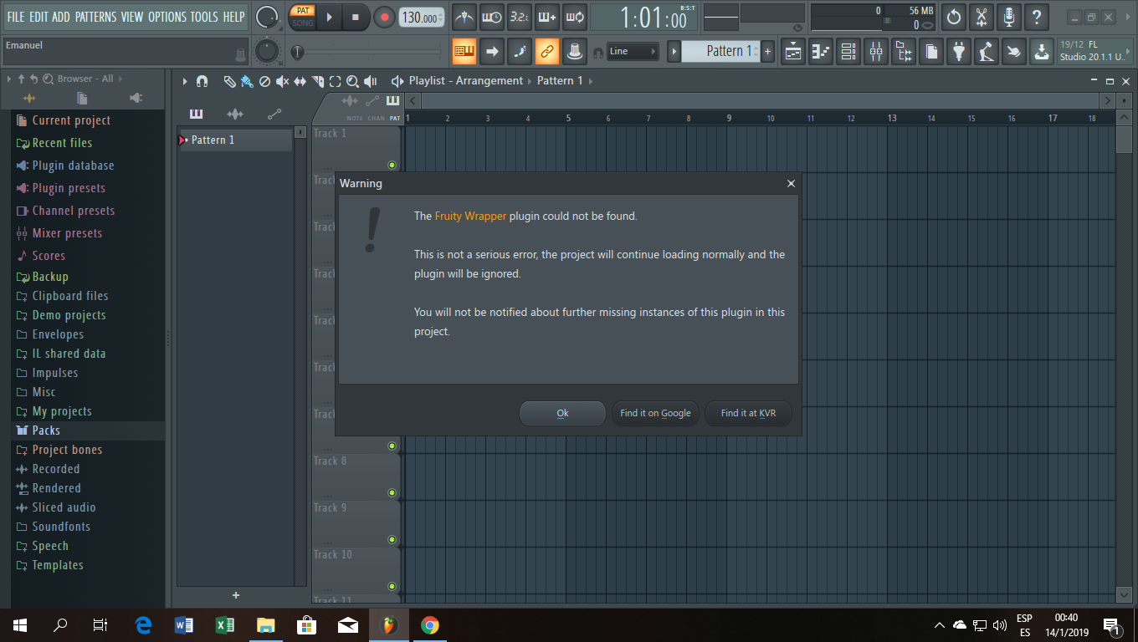The image size is (1138, 642).
Task: Click the plus button next to Pattern 1
Action: coord(768,51)
